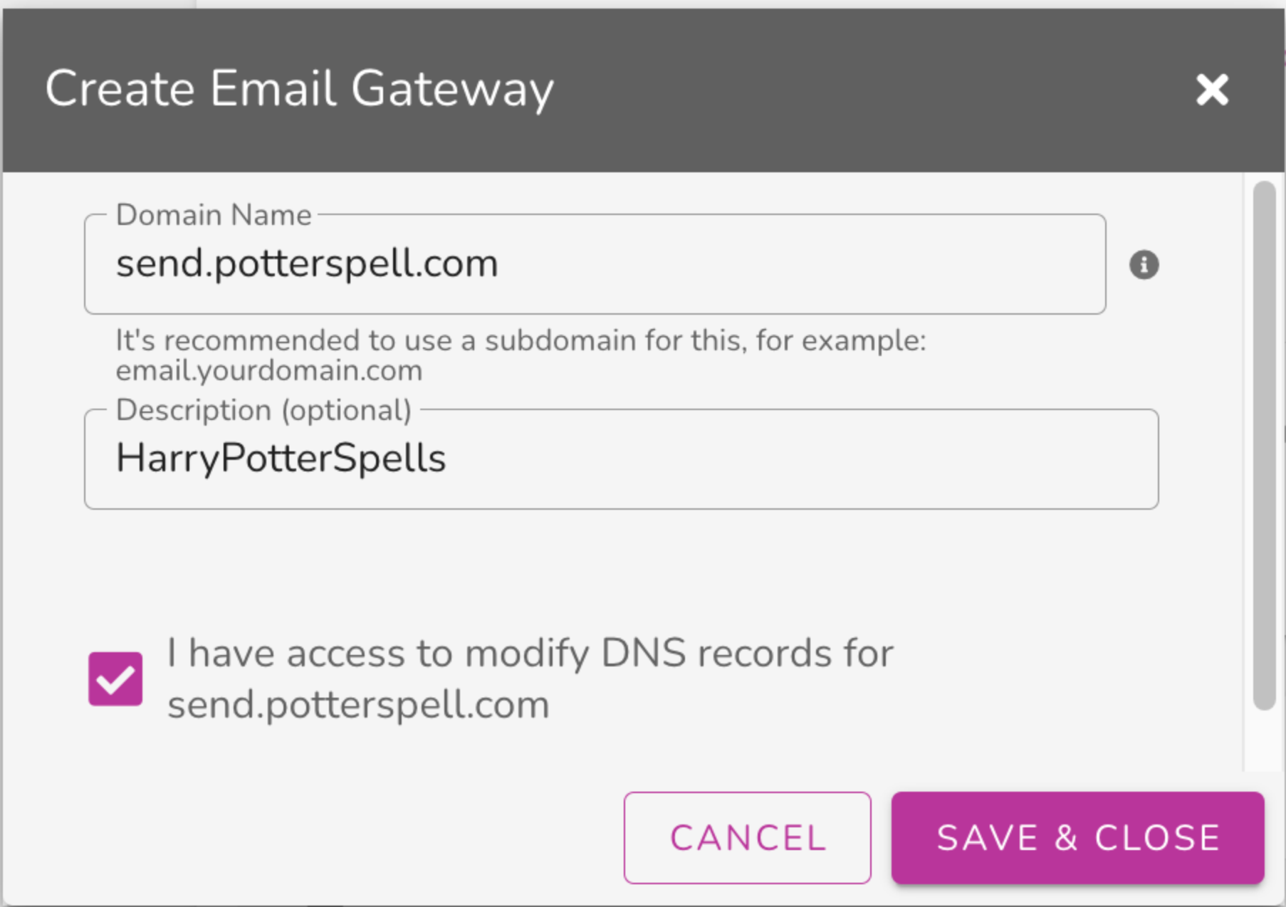Close the Create Email Gateway dialog

click(1212, 90)
